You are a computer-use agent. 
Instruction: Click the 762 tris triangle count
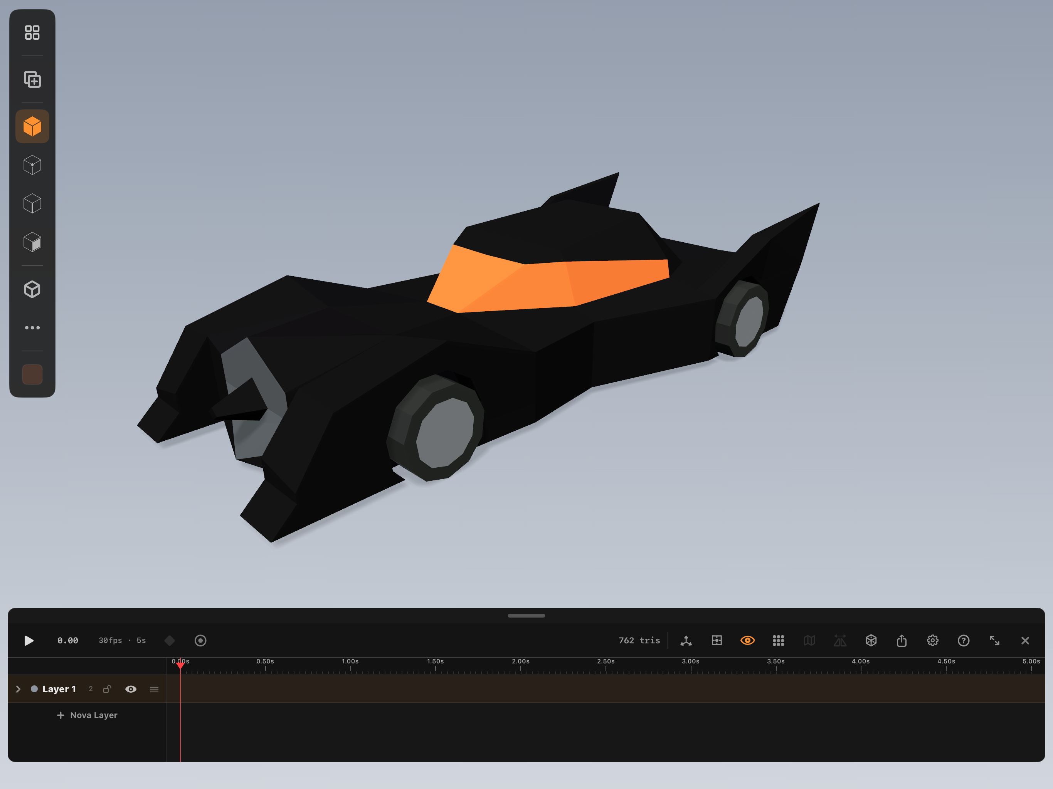tap(639, 641)
